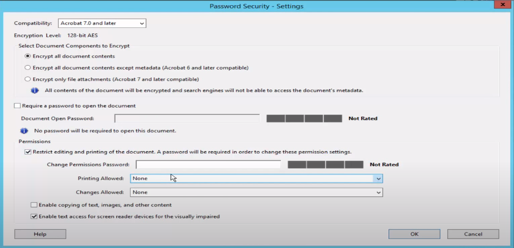Enable copying of text, images, and content

coord(34,205)
